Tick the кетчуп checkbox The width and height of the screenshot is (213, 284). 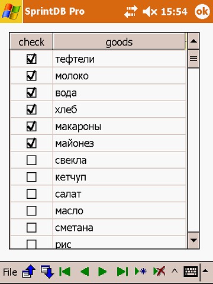31,177
